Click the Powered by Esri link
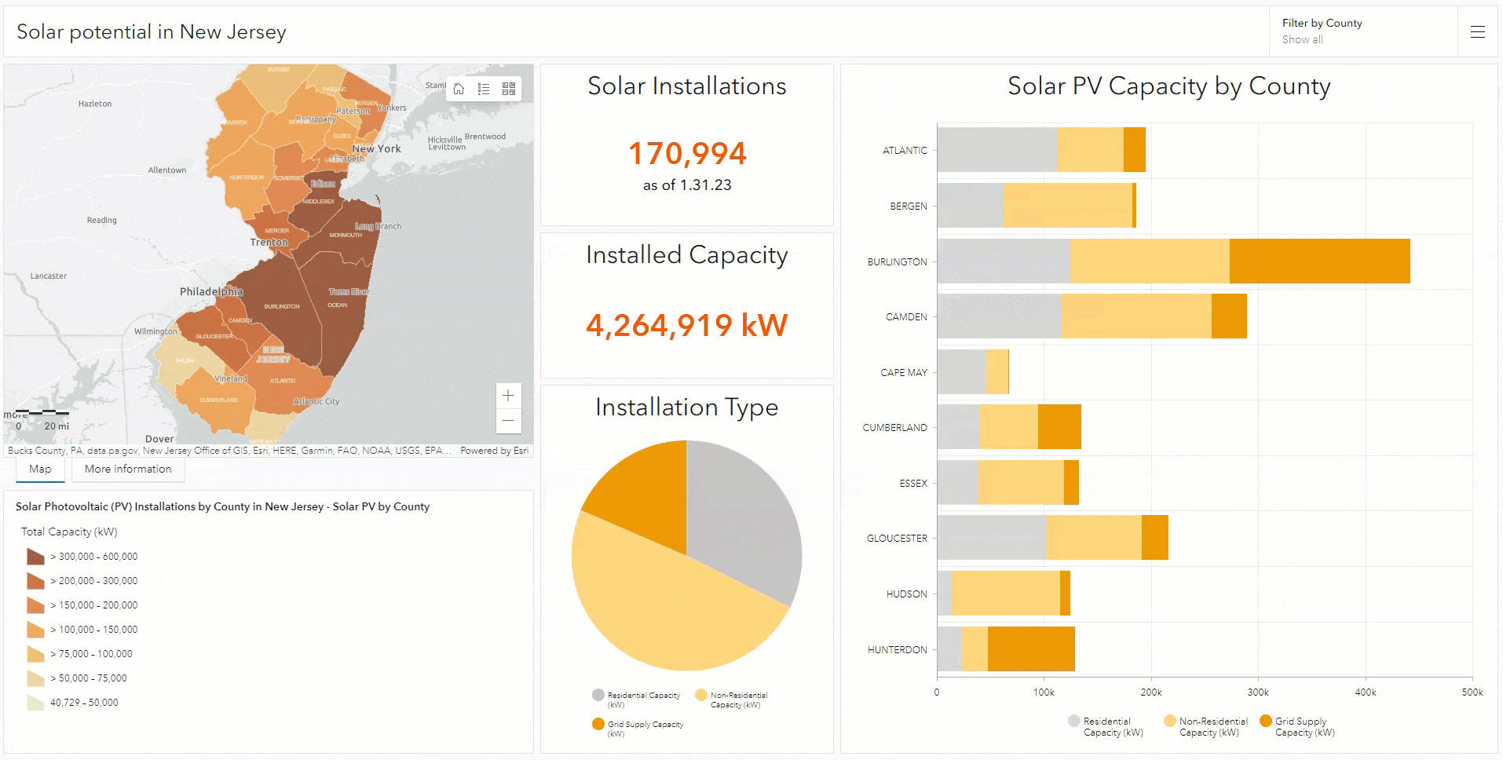1503x760 pixels. (x=494, y=451)
